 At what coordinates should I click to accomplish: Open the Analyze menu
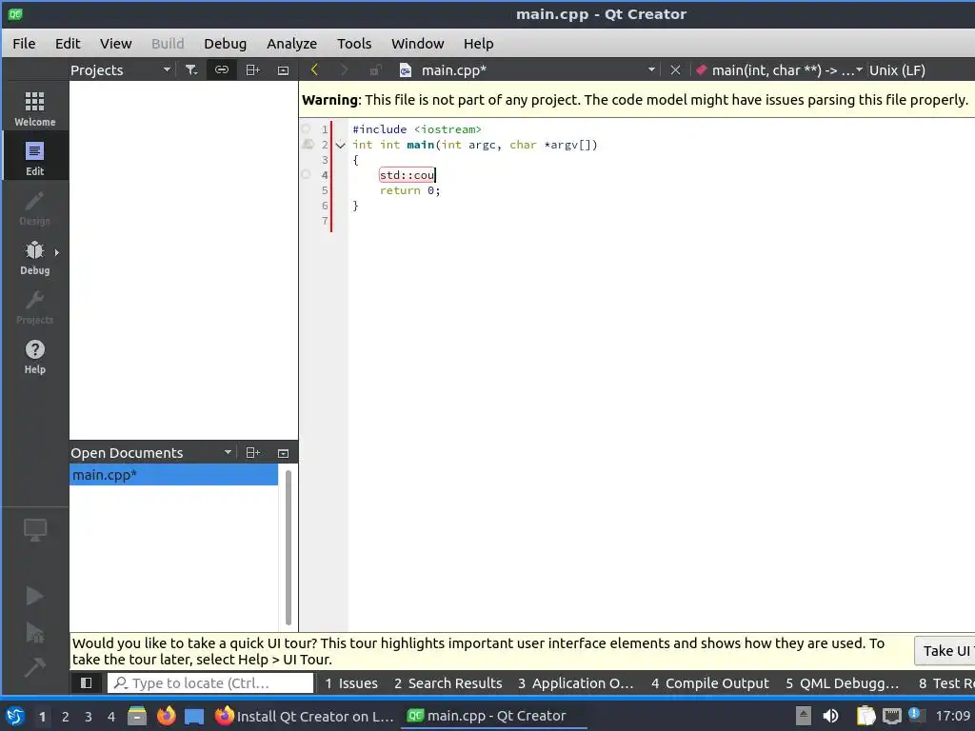(291, 44)
